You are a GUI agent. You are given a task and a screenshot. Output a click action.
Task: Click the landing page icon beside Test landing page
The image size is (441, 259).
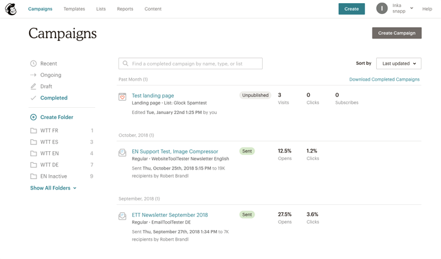(x=122, y=96)
